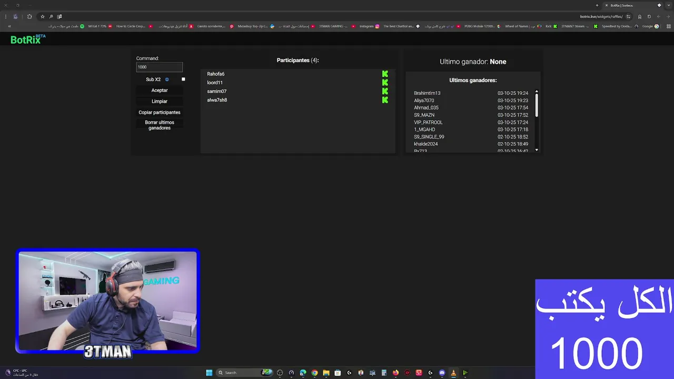Viewport: 674px width, 379px height.
Task: Open Speedtest by Ookla bookmark
Action: 620,26
